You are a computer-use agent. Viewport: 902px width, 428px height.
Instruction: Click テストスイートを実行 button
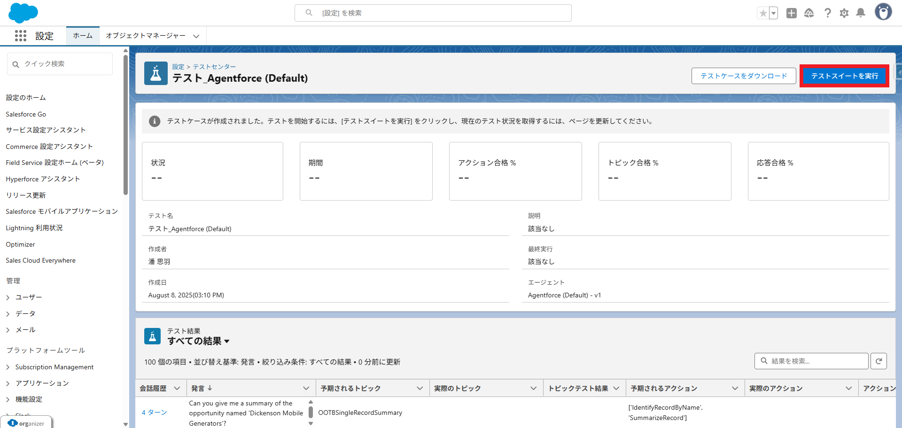(845, 76)
